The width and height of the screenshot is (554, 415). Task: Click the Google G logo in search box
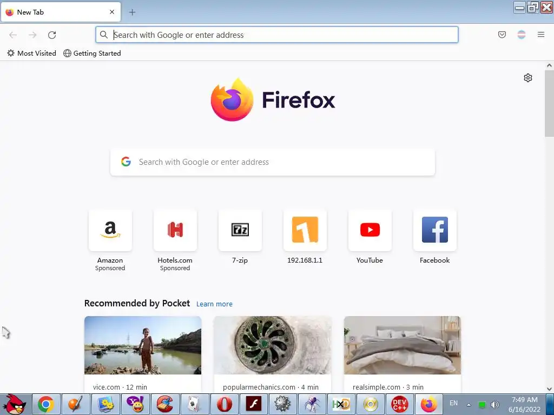[126, 162]
